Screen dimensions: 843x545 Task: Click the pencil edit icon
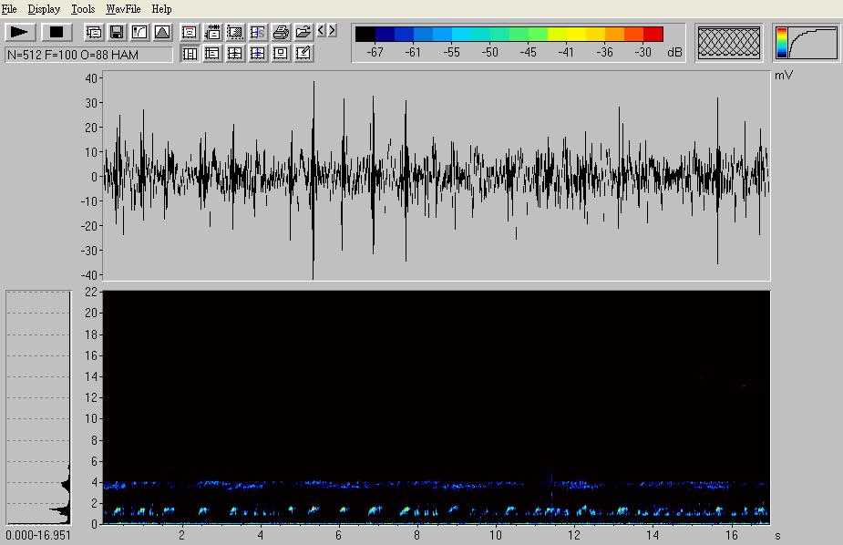(x=303, y=54)
